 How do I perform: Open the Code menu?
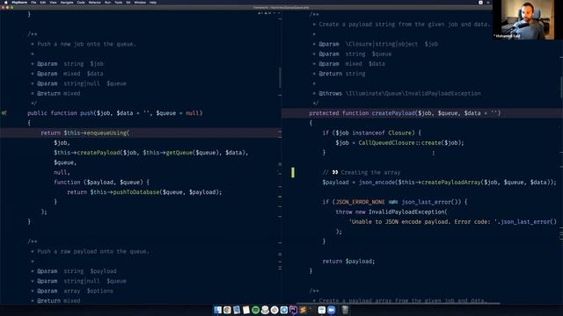tap(81, 2)
